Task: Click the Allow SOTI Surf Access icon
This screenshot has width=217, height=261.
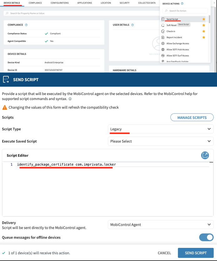Action: click(x=163, y=56)
